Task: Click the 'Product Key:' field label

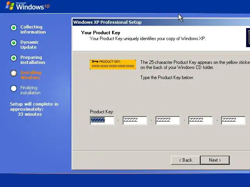Action: pos(102,112)
